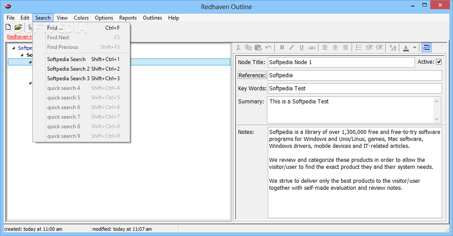
Task: Click the Redhaven app icon in title bar
Action: (x=8, y=6)
